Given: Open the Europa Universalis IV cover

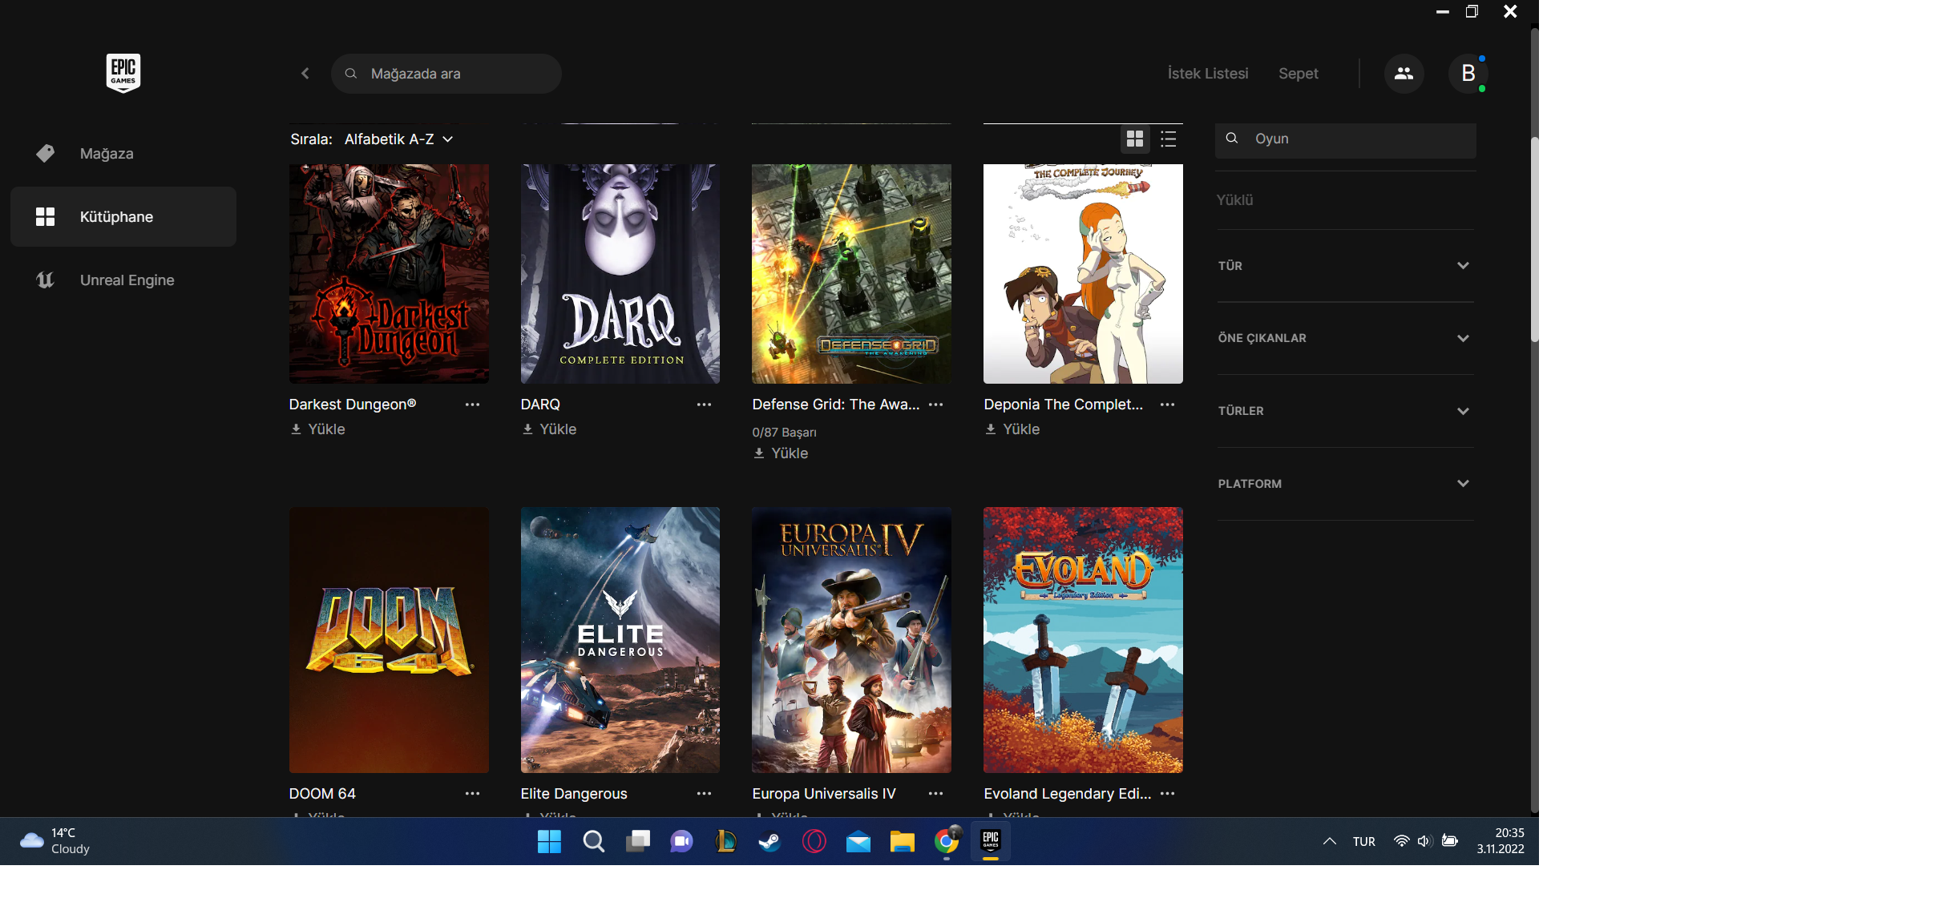Looking at the screenshot, I should point(851,640).
